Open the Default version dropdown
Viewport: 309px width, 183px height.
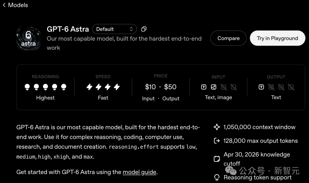(114, 29)
